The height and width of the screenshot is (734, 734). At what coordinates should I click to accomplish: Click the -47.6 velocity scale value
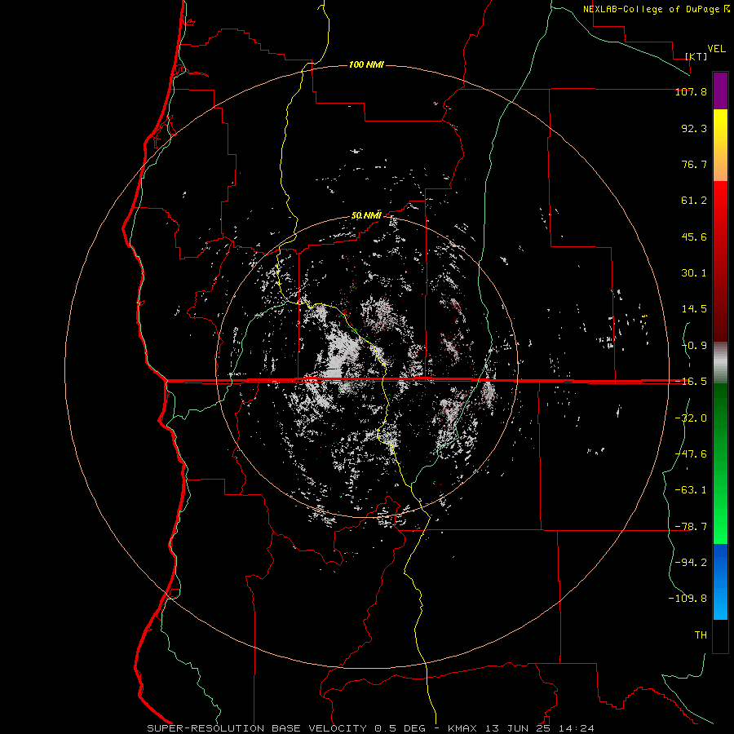(x=691, y=454)
